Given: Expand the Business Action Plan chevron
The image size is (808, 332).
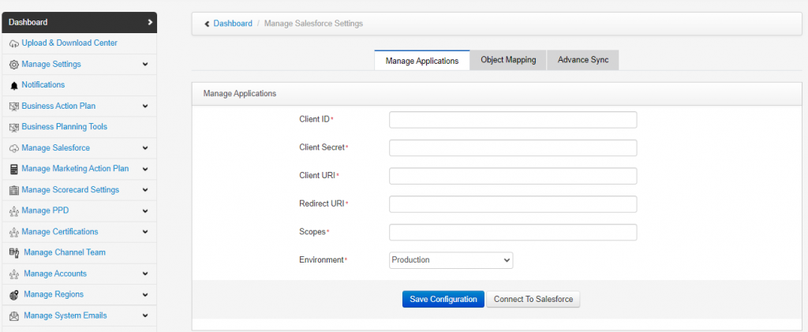Looking at the screenshot, I should (145, 106).
